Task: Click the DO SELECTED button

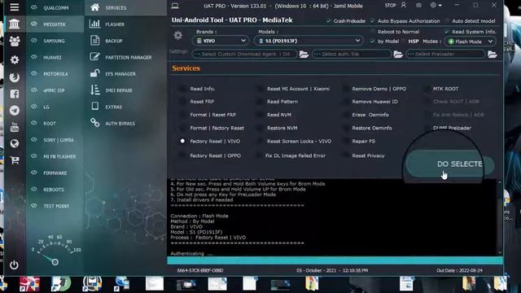Action: tap(450, 164)
